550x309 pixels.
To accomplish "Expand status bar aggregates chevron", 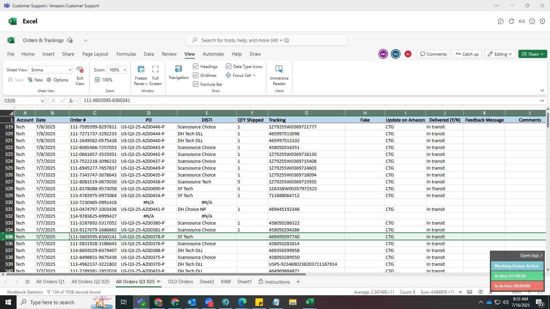I will pos(460,292).
